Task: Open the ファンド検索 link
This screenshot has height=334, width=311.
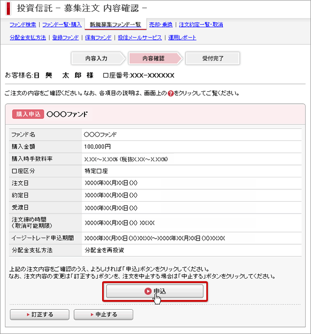Action: (23, 25)
